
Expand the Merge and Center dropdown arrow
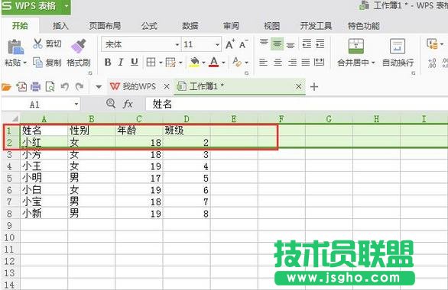point(373,63)
